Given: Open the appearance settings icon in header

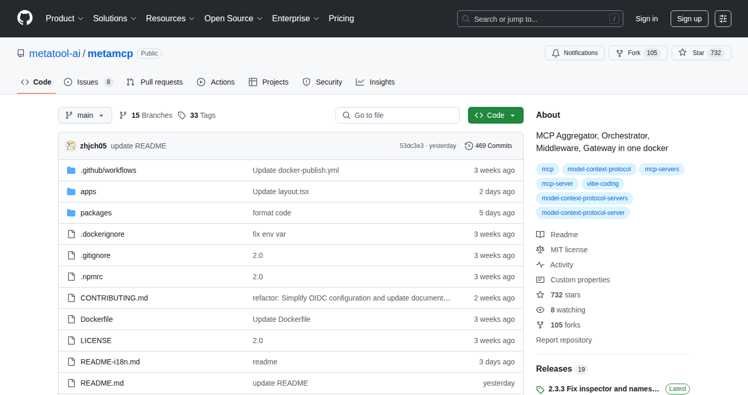Looking at the screenshot, I should [723, 19].
